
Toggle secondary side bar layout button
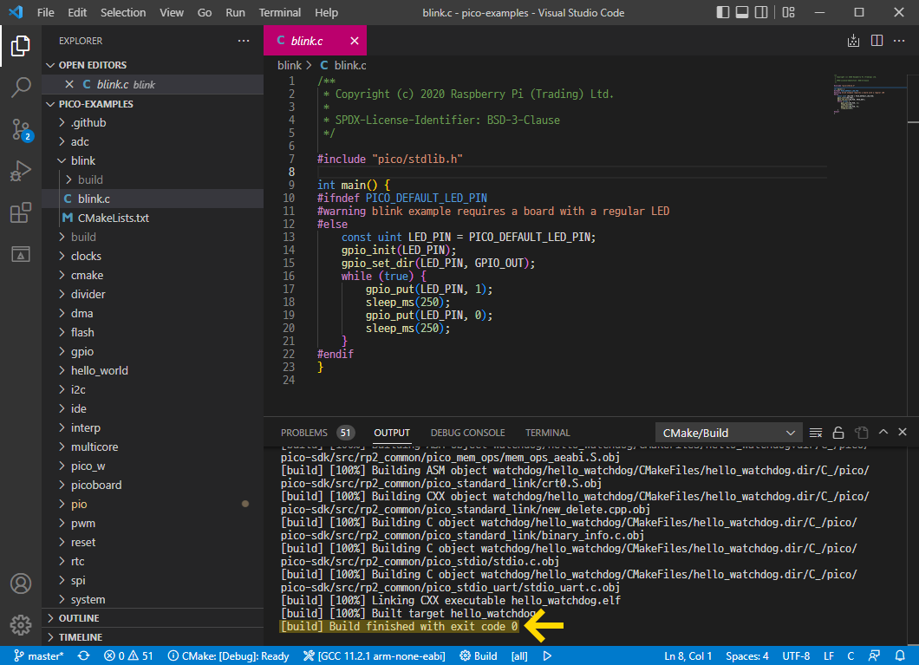click(x=761, y=12)
